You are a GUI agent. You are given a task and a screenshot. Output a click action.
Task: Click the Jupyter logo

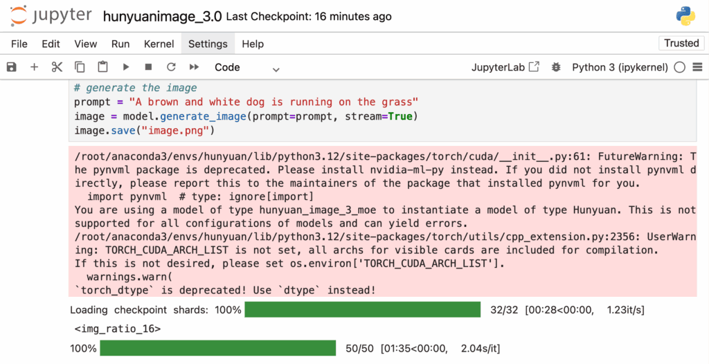pos(53,16)
